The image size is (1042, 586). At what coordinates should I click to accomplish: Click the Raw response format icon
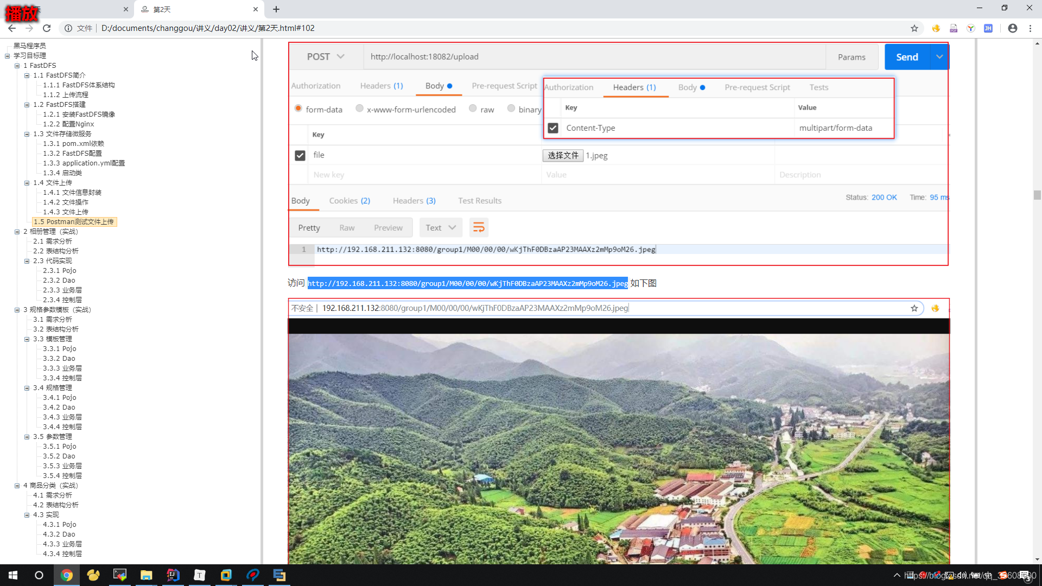pos(346,227)
